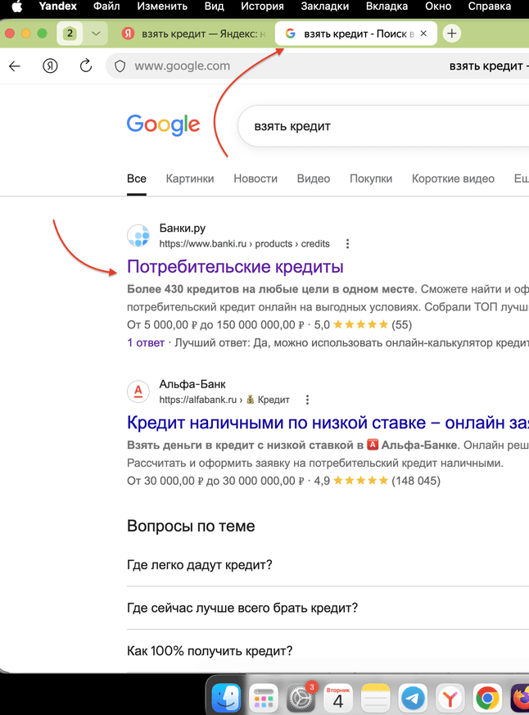
Task: Close the Google search tab
Action: [x=423, y=34]
